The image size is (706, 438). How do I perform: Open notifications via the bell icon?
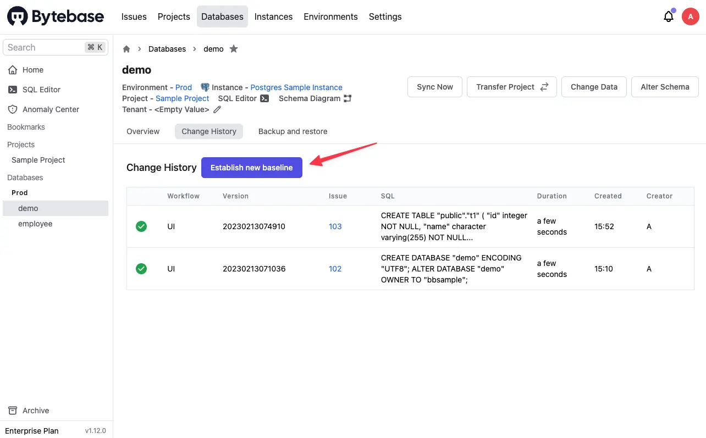pos(668,16)
